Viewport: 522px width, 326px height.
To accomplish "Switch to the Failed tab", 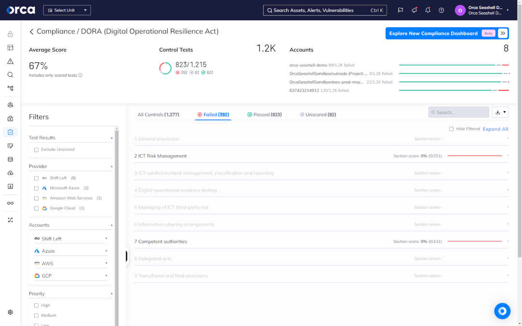I will coord(213,114).
